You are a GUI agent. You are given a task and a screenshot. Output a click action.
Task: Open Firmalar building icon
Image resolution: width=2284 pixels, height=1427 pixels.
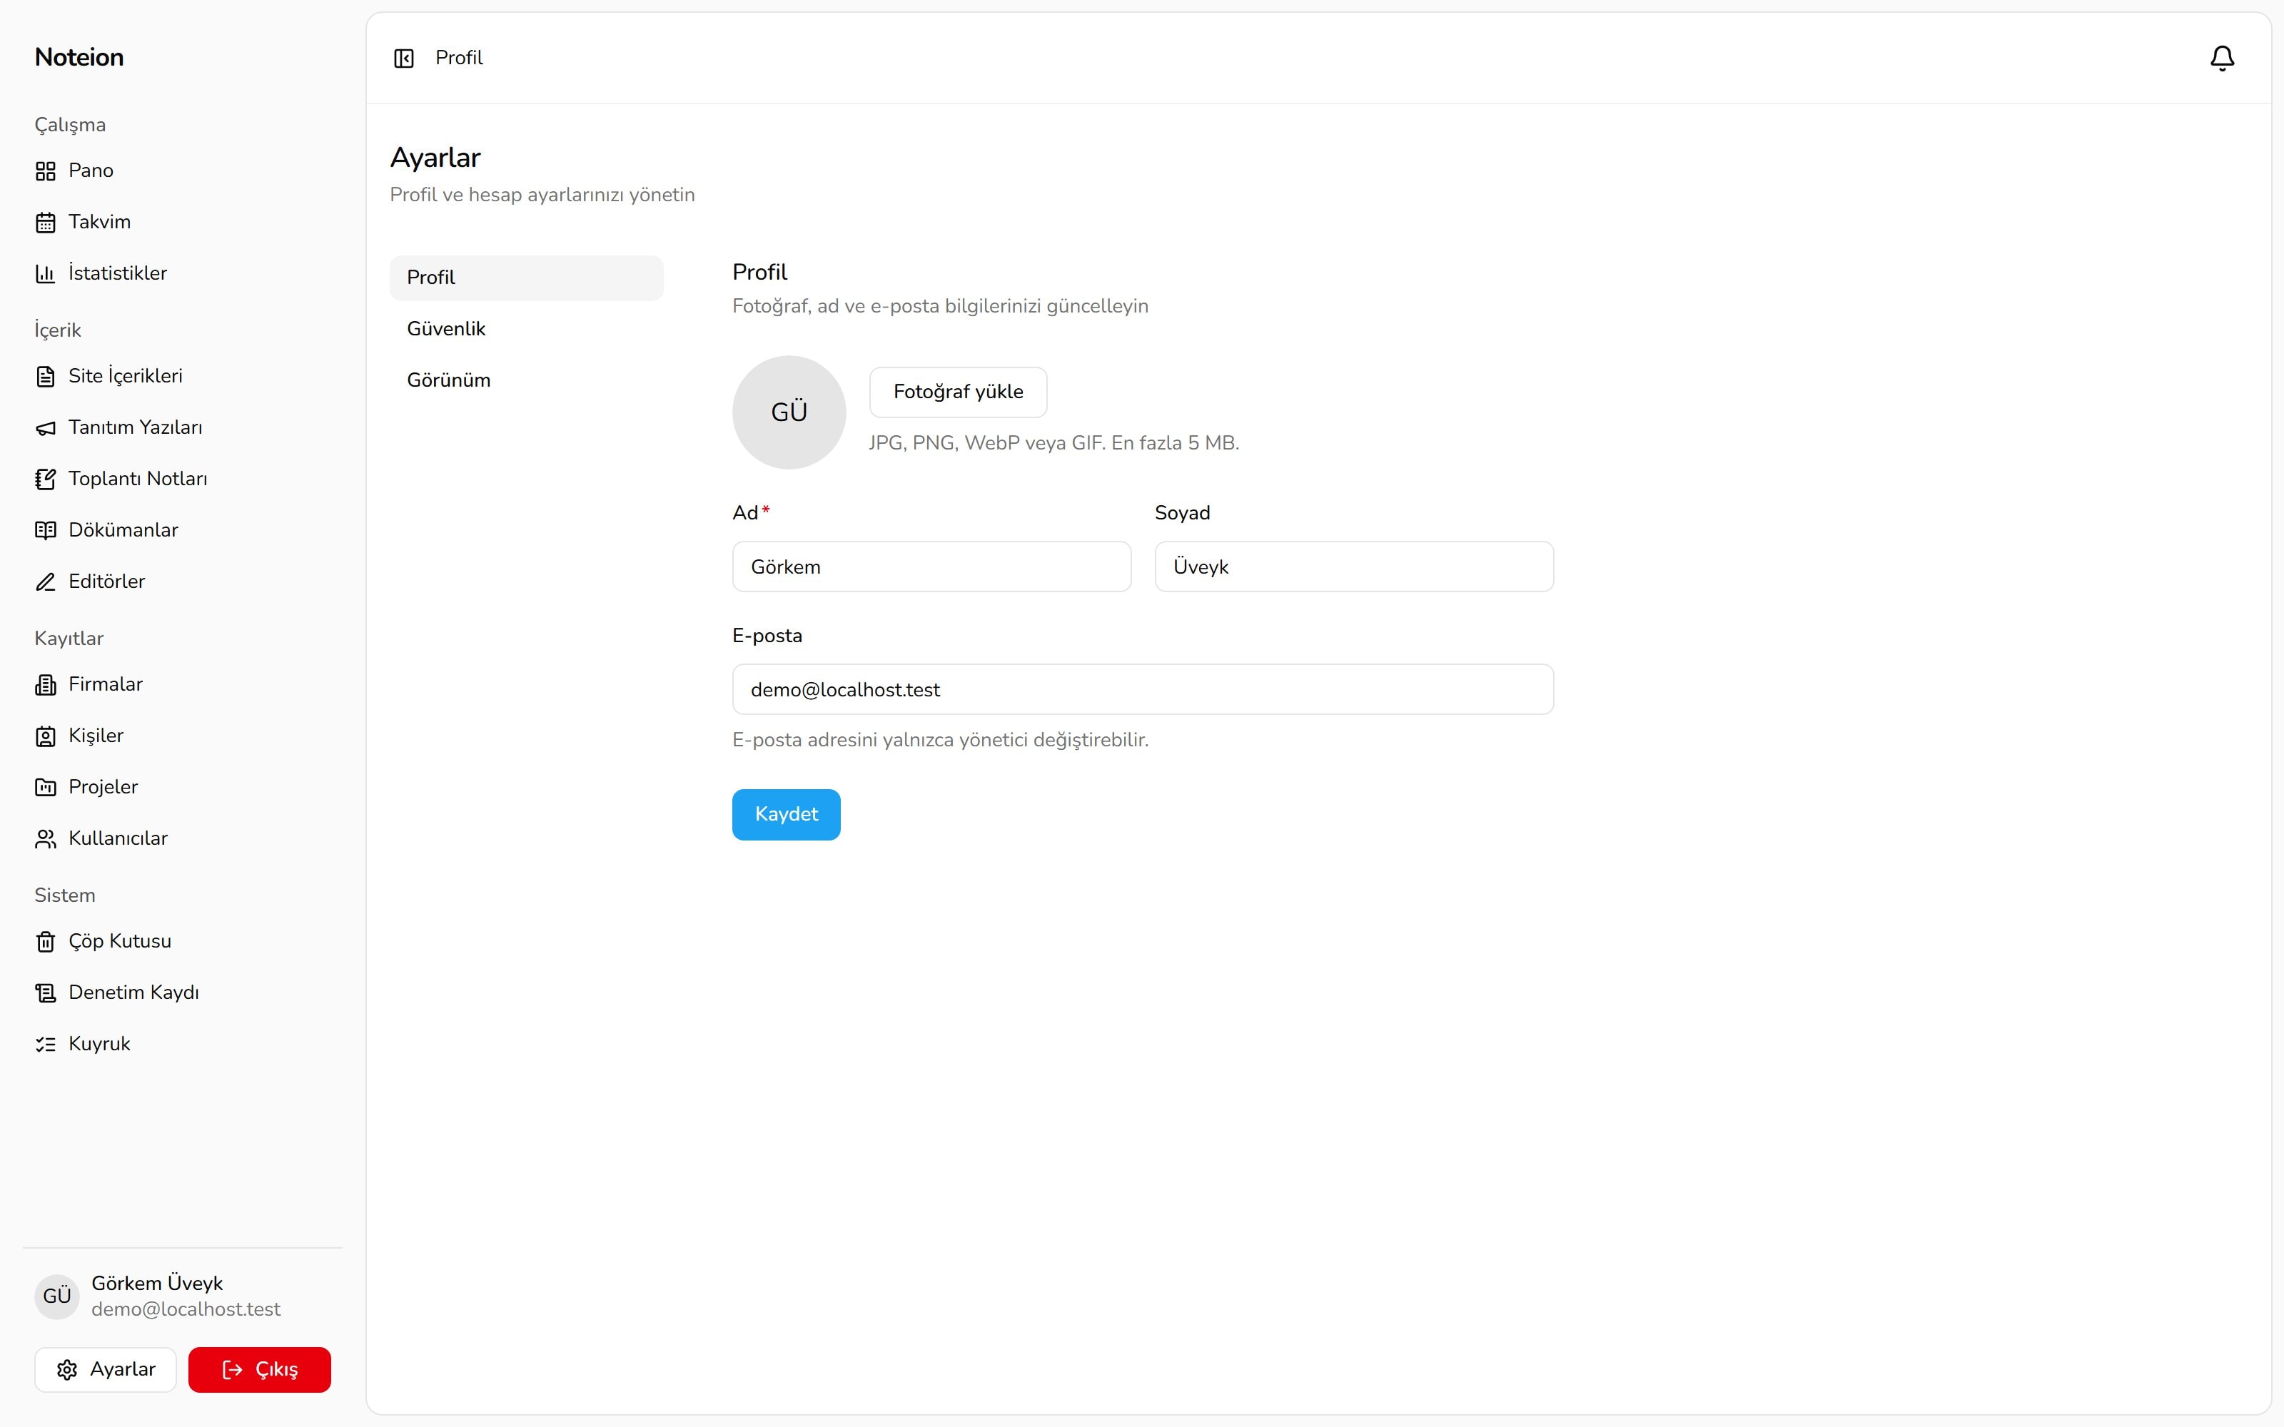pyautogui.click(x=45, y=685)
